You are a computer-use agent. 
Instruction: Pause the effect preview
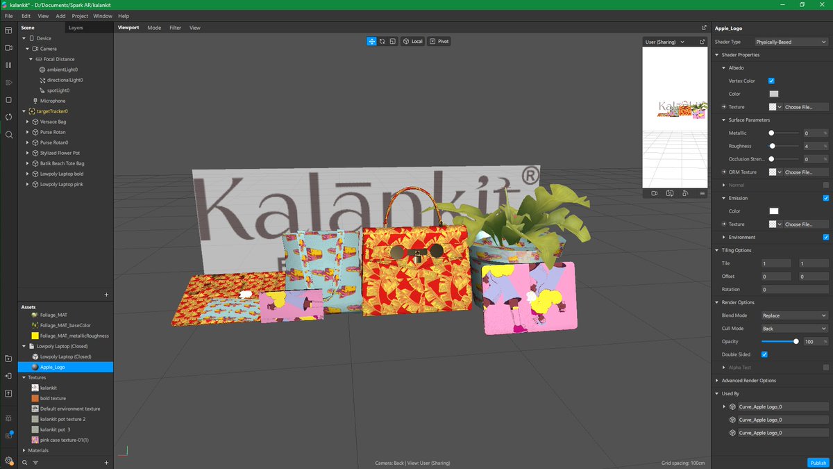coord(9,65)
